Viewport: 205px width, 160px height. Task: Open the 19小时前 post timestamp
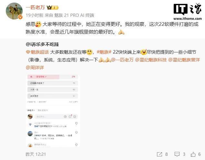tap(35, 15)
